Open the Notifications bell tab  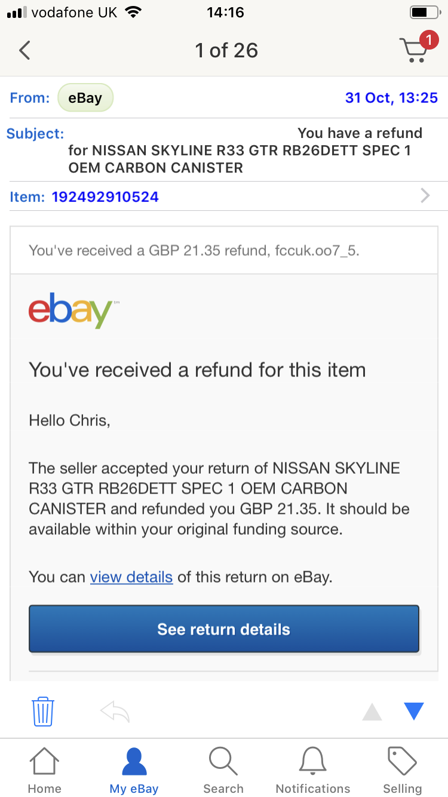point(313,771)
